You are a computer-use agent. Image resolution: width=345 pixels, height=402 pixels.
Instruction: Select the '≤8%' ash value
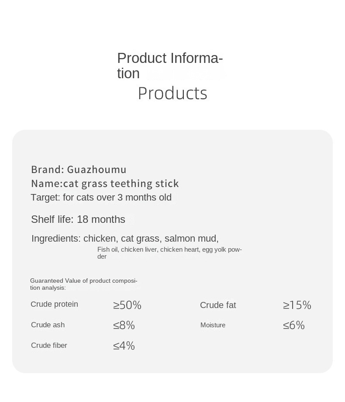pos(124,326)
